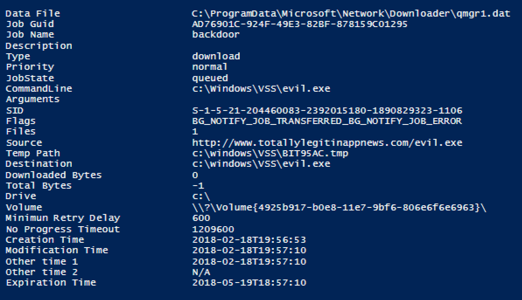Click the Type value download
The image size is (522, 300).
pyautogui.click(x=216, y=56)
